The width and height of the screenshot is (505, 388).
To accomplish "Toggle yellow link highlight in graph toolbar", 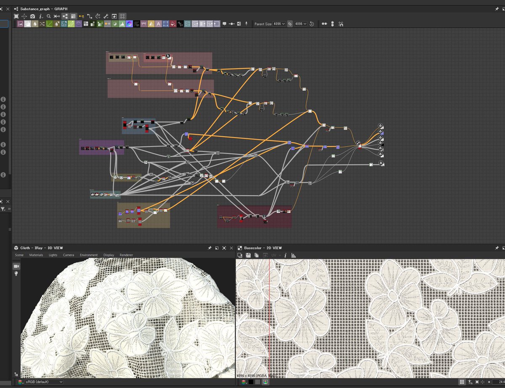I will point(81,16).
